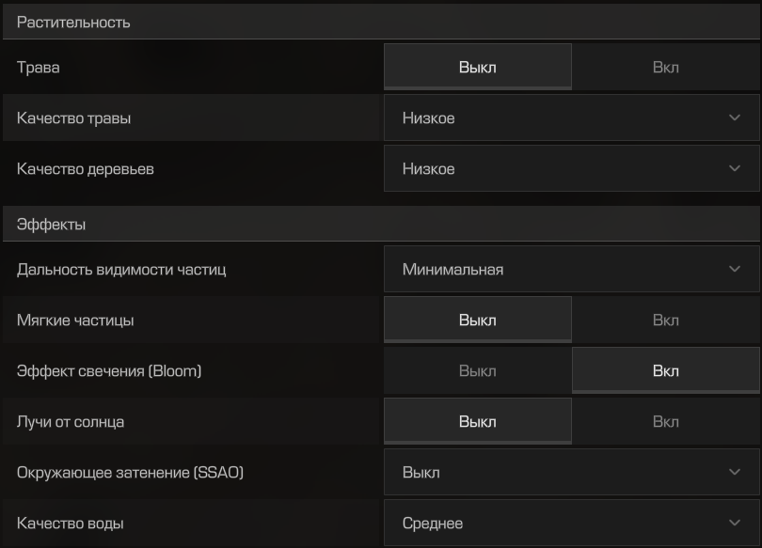
Task: Click chevron arrow in Окружающее затенение (SSAO) row
Action: tap(735, 472)
